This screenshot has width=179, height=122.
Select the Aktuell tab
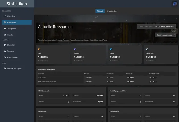(x=100, y=11)
